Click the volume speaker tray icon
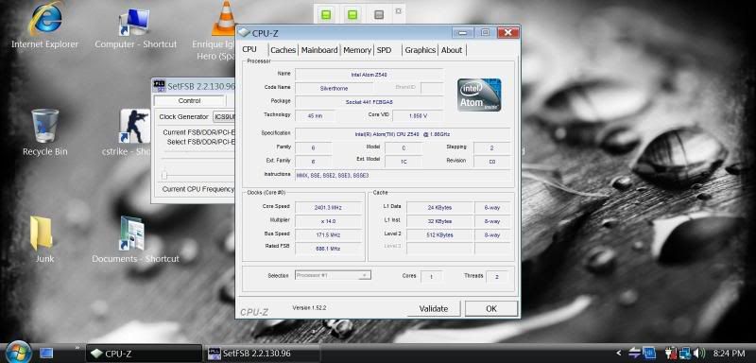 [698, 354]
